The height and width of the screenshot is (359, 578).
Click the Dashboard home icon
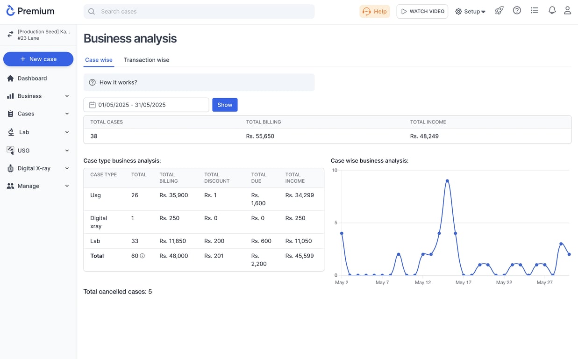[x=10, y=78]
